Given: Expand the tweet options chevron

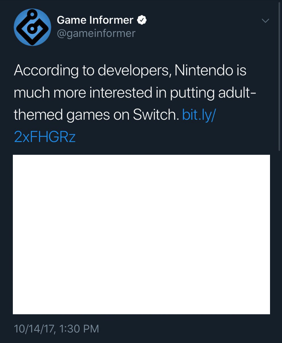Looking at the screenshot, I should (265, 21).
